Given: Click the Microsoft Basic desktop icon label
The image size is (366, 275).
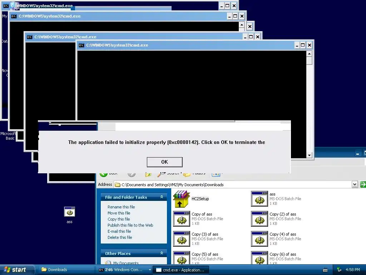Looking at the screenshot, I should click(8, 136).
